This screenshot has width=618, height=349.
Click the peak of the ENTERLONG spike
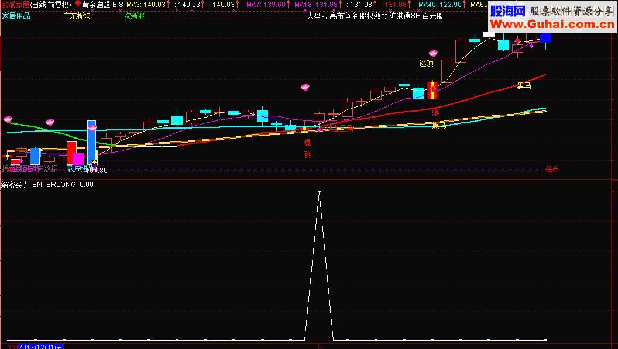coord(320,192)
